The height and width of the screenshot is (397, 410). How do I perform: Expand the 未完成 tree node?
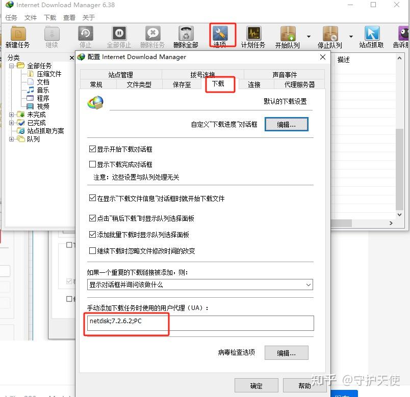pos(12,115)
